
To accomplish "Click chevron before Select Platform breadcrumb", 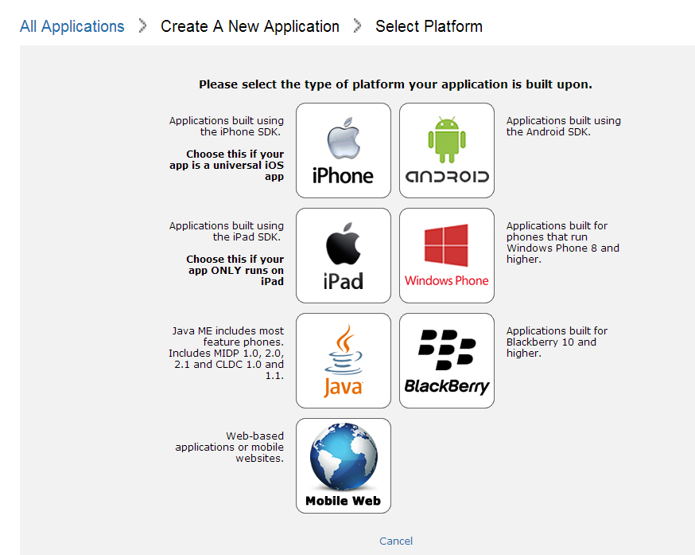I will pos(358,26).
